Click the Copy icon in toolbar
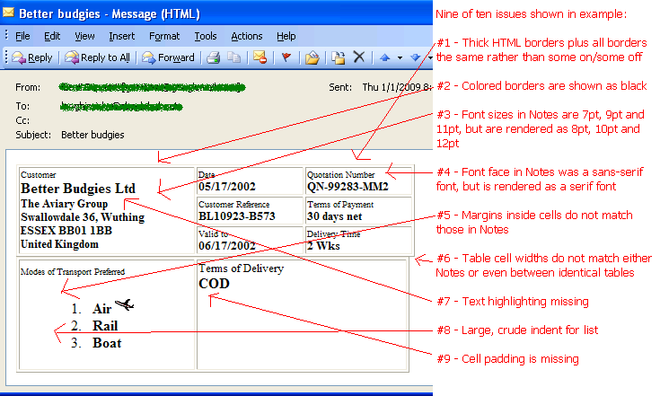This screenshot has height=396, width=660. (x=233, y=57)
